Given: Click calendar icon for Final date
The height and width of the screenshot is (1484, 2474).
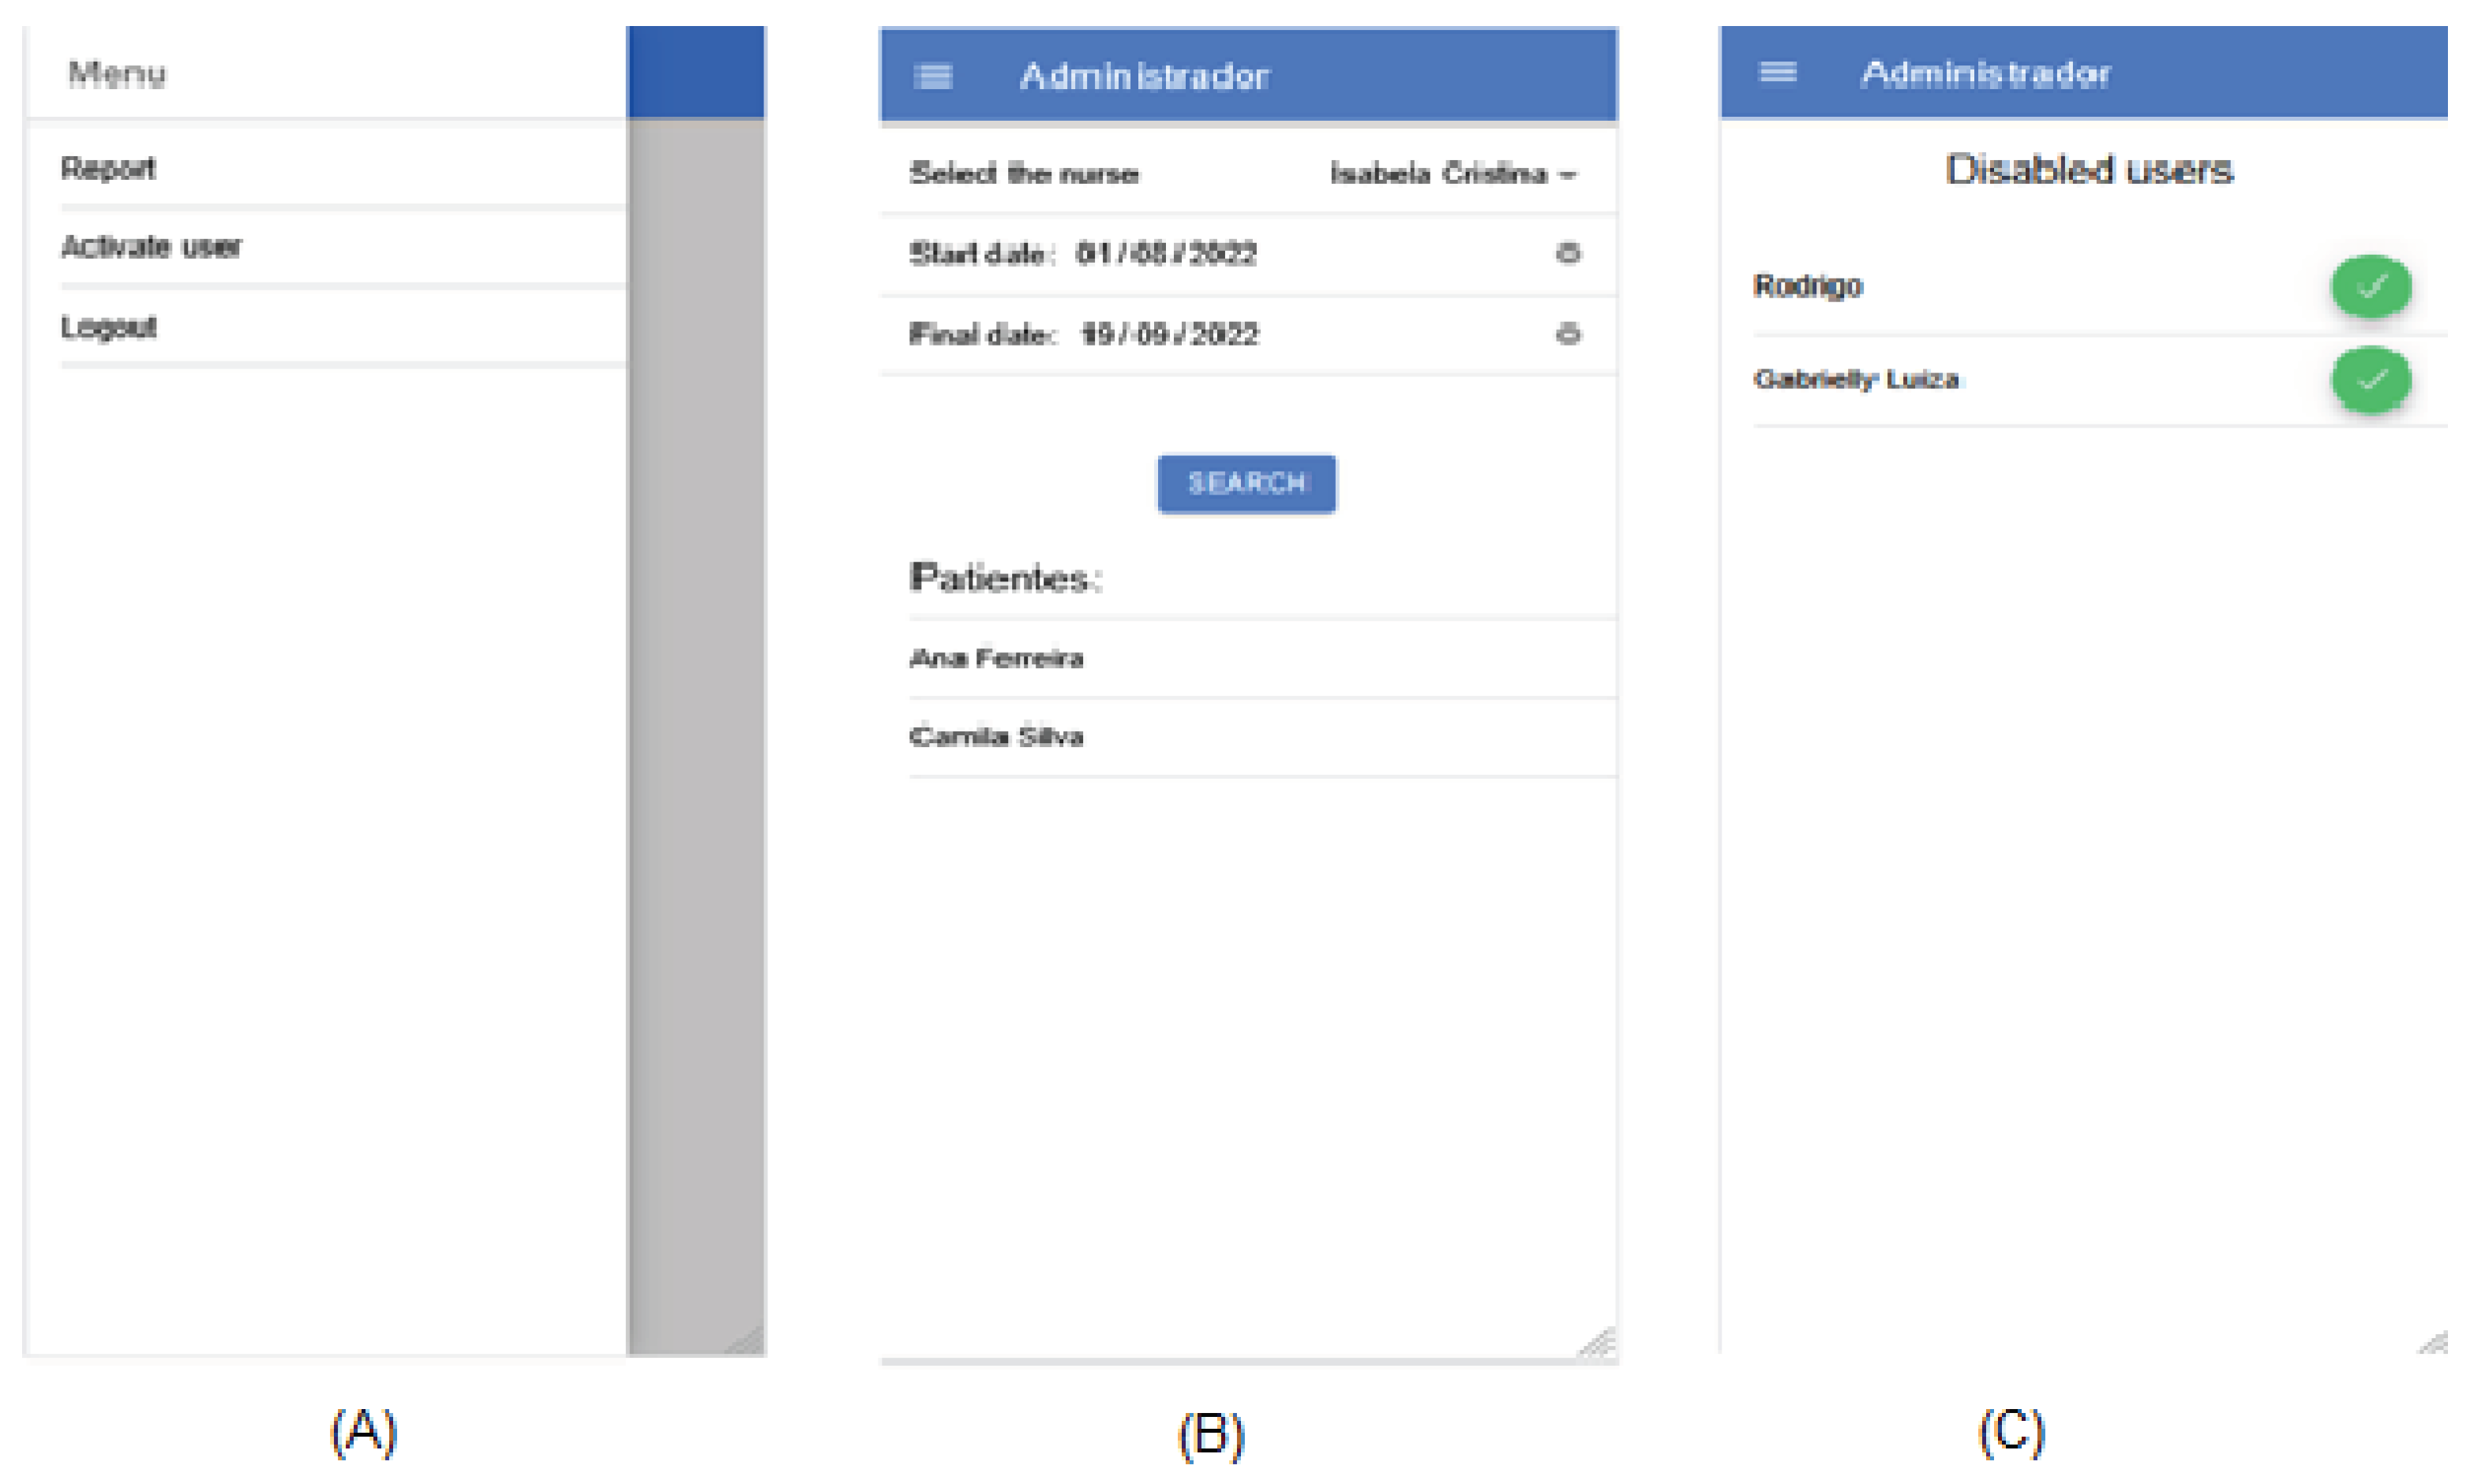Looking at the screenshot, I should pyautogui.click(x=1568, y=334).
